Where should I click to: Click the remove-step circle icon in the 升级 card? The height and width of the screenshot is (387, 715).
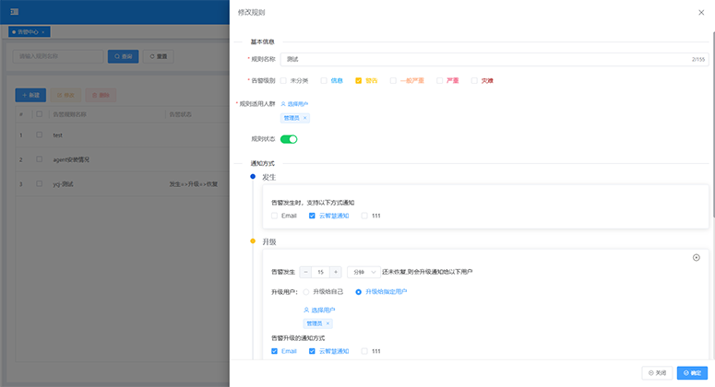pos(697,258)
